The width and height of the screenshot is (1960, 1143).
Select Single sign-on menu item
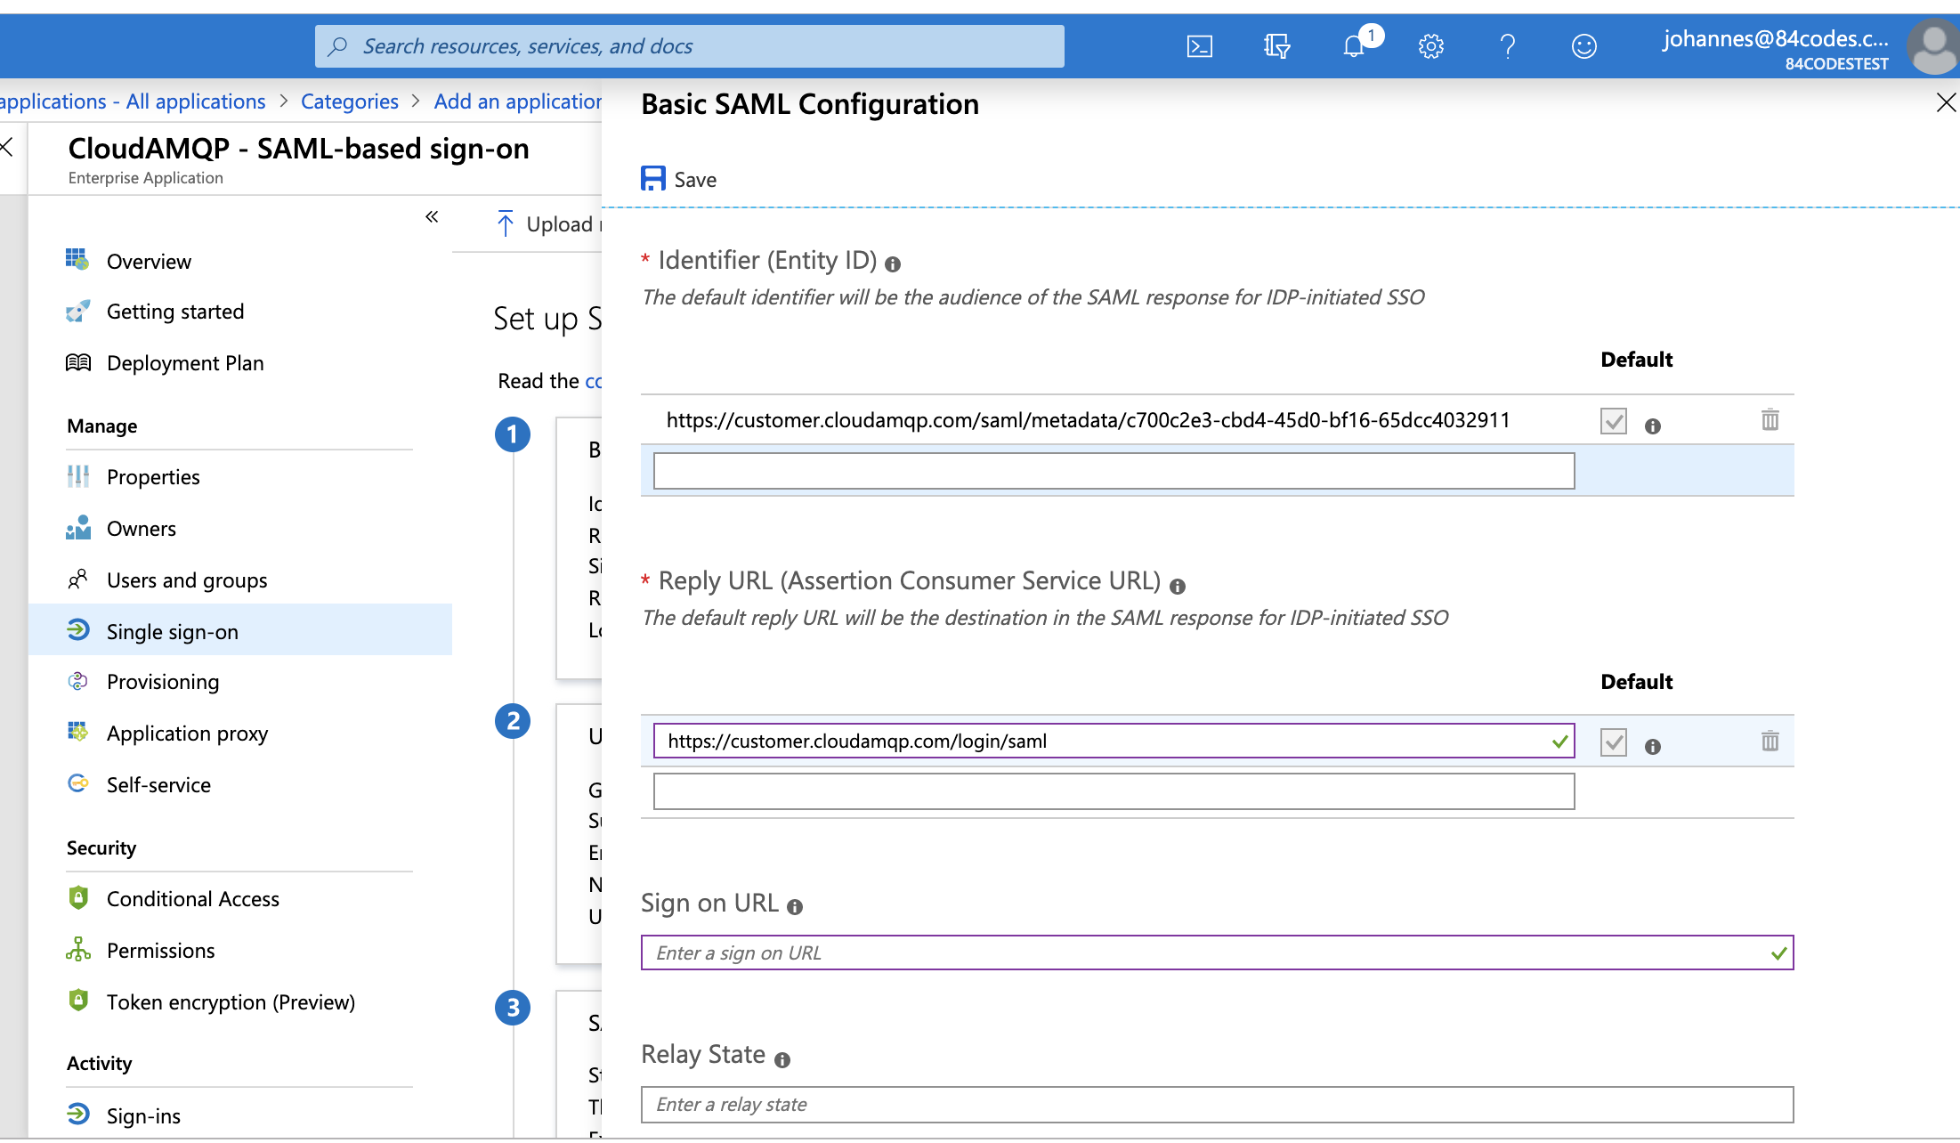(x=240, y=630)
